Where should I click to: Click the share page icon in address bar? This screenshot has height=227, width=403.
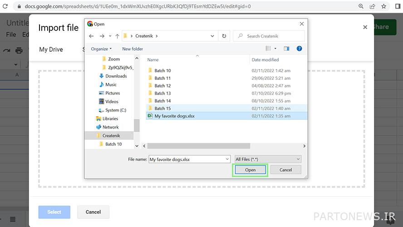(372, 6)
